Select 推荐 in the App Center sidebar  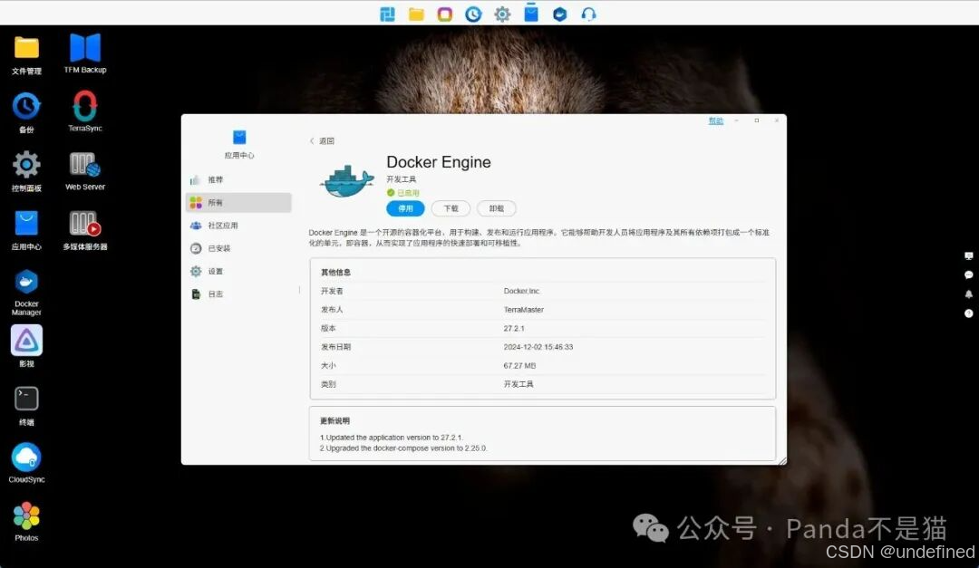(238, 179)
